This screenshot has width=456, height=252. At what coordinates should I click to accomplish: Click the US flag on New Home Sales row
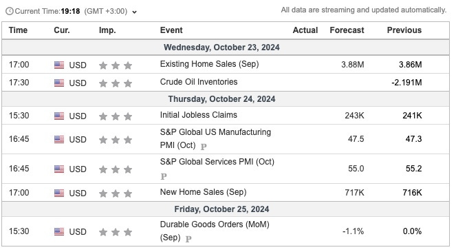tap(59, 193)
